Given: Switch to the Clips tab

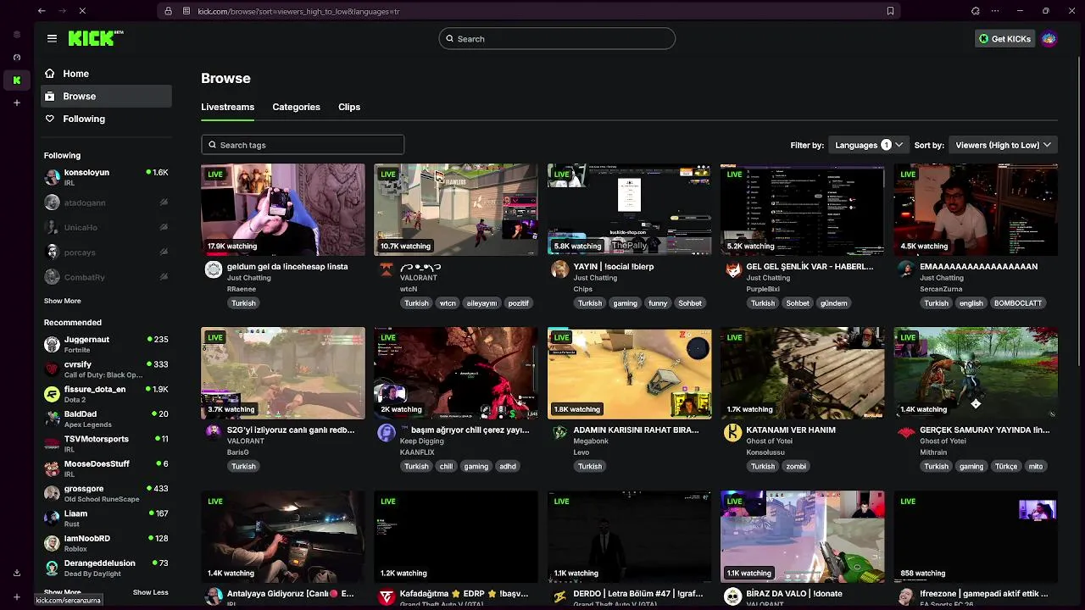Looking at the screenshot, I should click(349, 107).
